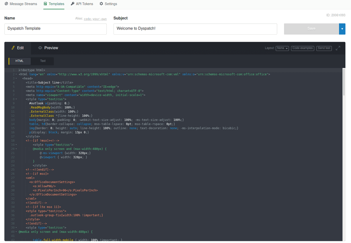Switch to the Templates tab
Image resolution: width=351 pixels, height=243 pixels.
[54, 4]
